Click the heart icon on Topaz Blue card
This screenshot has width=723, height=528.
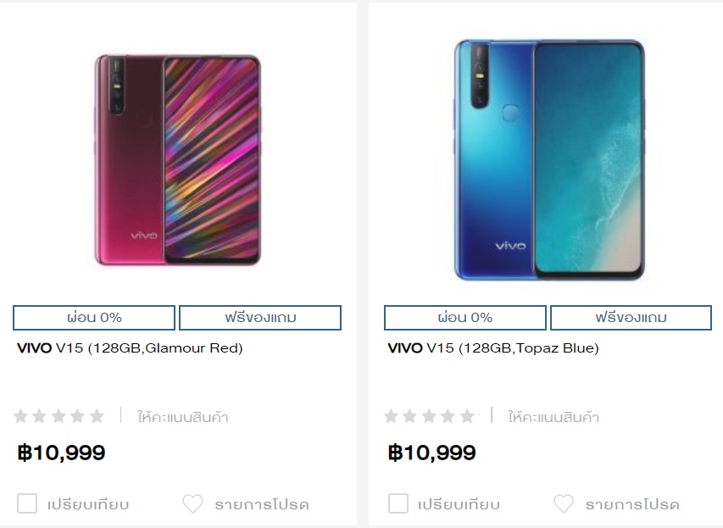coord(564,503)
